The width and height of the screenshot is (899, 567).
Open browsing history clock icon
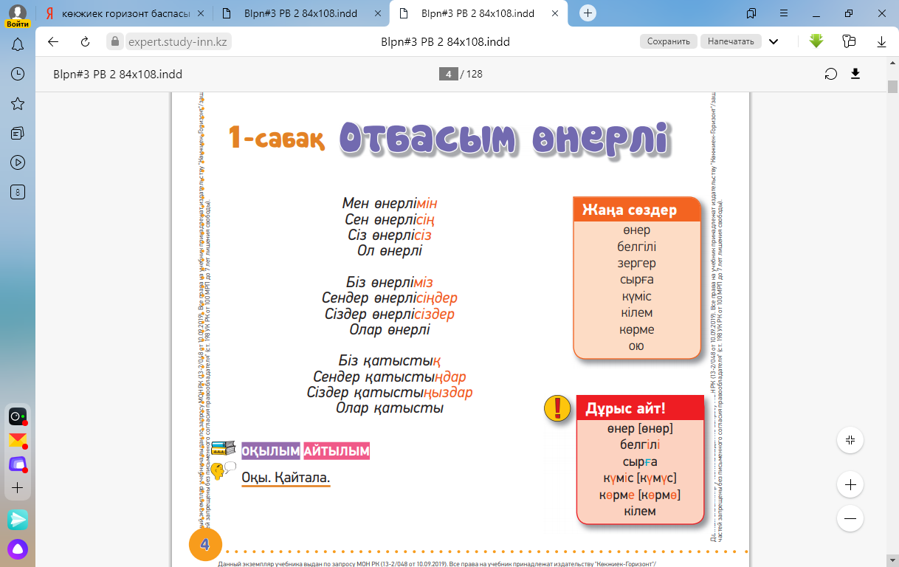[x=18, y=74]
